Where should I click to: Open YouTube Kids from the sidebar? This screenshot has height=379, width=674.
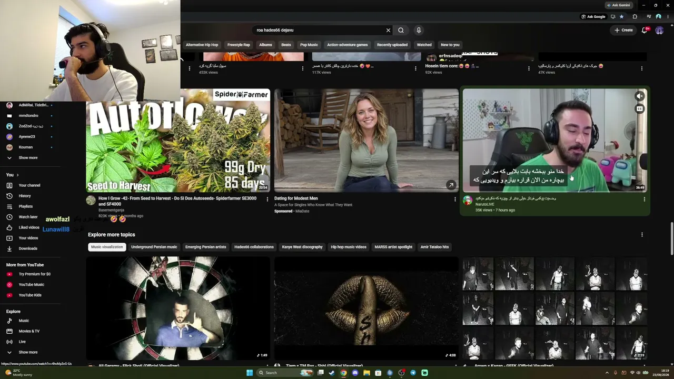tap(30, 295)
